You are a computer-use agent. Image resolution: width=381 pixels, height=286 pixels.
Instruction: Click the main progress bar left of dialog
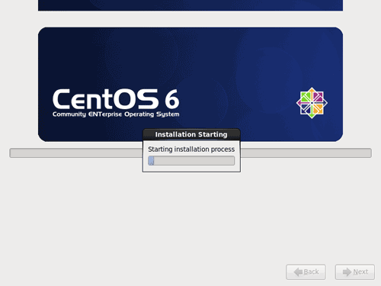click(x=76, y=153)
